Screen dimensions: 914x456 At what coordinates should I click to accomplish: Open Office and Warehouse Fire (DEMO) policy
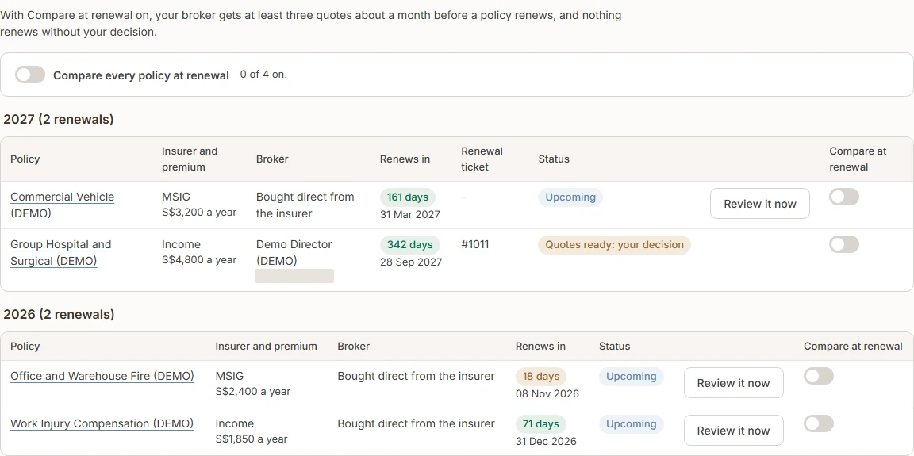(102, 376)
